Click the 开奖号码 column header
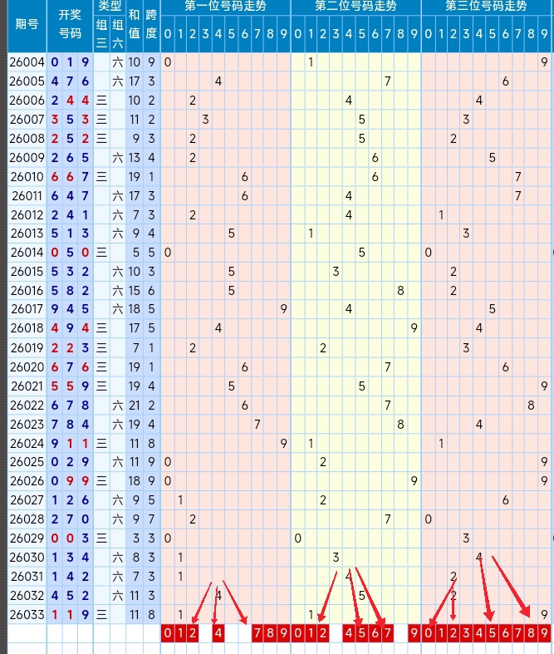 point(70,24)
